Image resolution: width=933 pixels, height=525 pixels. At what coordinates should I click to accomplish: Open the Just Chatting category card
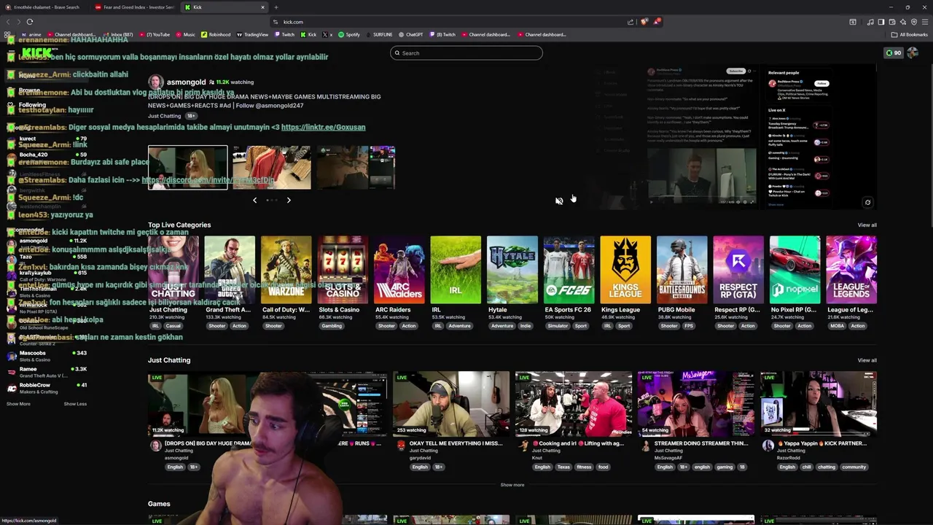point(173,269)
